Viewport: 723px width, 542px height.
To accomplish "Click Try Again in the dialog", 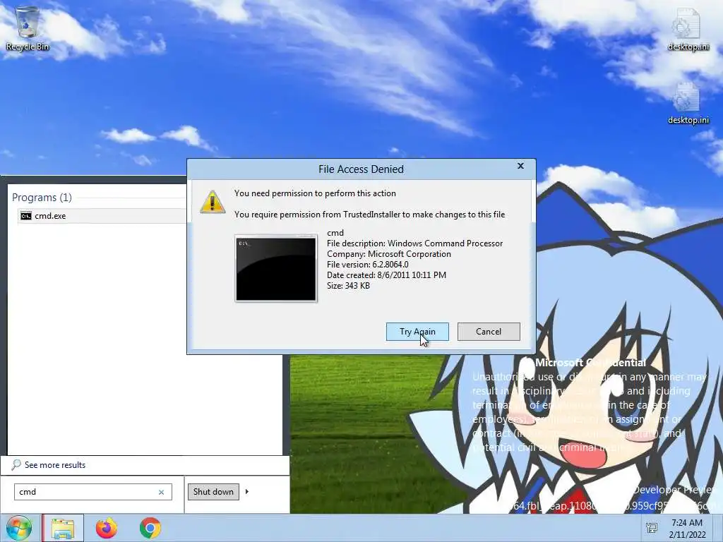I will click(417, 332).
